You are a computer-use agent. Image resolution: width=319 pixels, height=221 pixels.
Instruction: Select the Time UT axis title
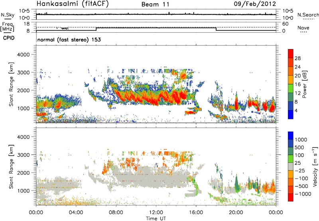pos(156,219)
